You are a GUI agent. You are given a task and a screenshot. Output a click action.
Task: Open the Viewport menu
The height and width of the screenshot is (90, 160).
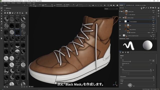(19, 3)
